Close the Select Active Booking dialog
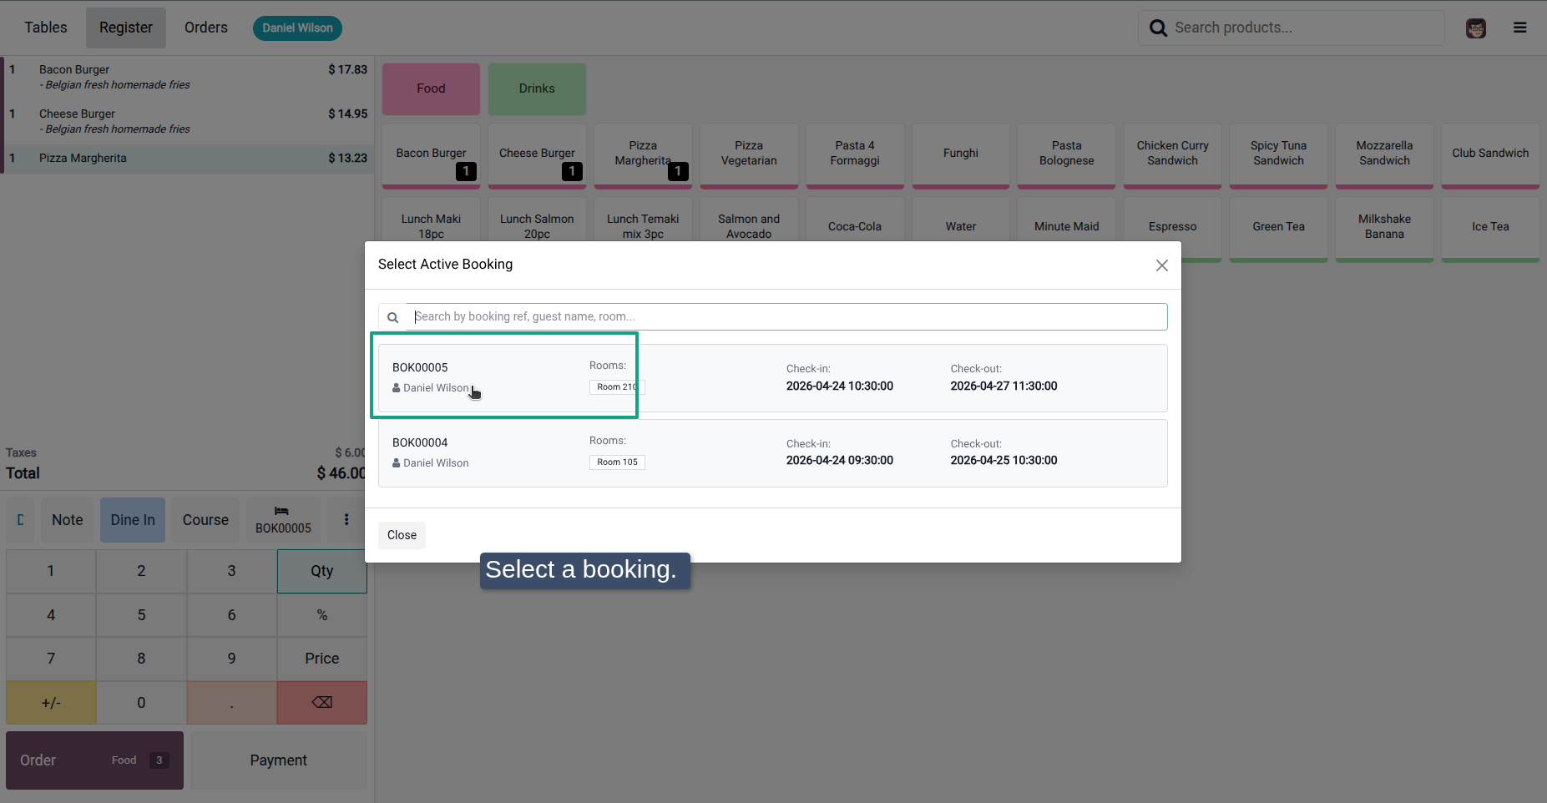Image resolution: width=1547 pixels, height=803 pixels. pos(1161,265)
